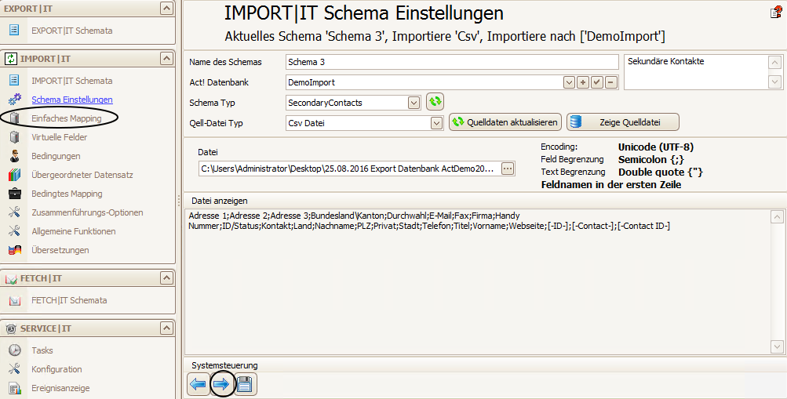Screen dimensions: 787x399
Task: Click the Zusammenführungs-Optionen tools icon
Action: (15, 212)
